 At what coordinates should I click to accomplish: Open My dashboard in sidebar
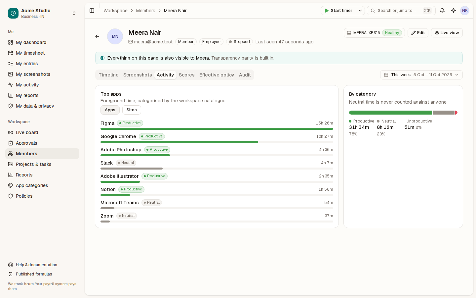click(42, 42)
